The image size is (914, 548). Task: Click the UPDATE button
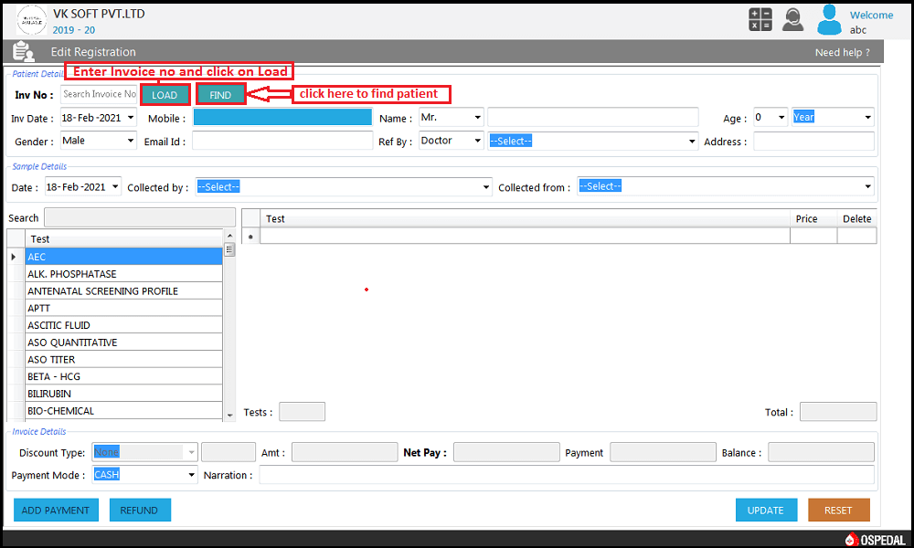pyautogui.click(x=766, y=511)
